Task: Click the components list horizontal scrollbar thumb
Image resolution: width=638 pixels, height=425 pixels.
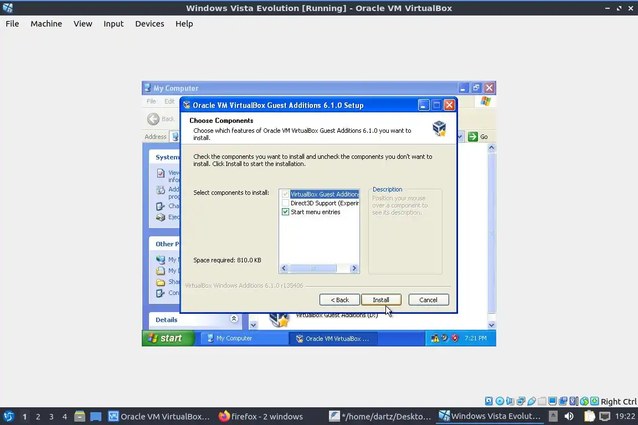Action: (312, 268)
